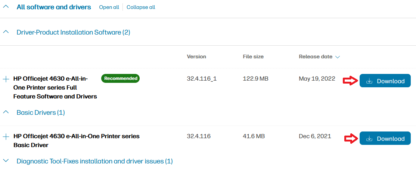Collapse Driver-Product Installation Software chevron arrow
Screen dimensions: 416x169
coord(6,32)
